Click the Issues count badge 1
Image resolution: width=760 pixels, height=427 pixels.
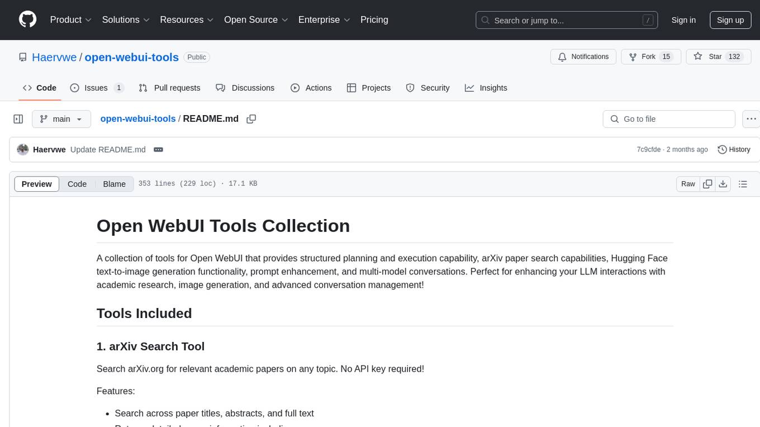click(x=118, y=88)
